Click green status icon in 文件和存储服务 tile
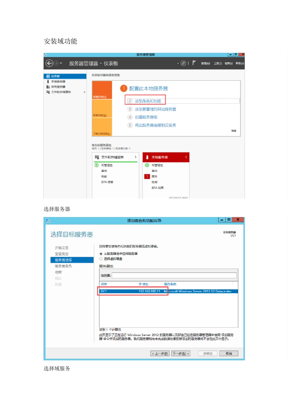 97,165
